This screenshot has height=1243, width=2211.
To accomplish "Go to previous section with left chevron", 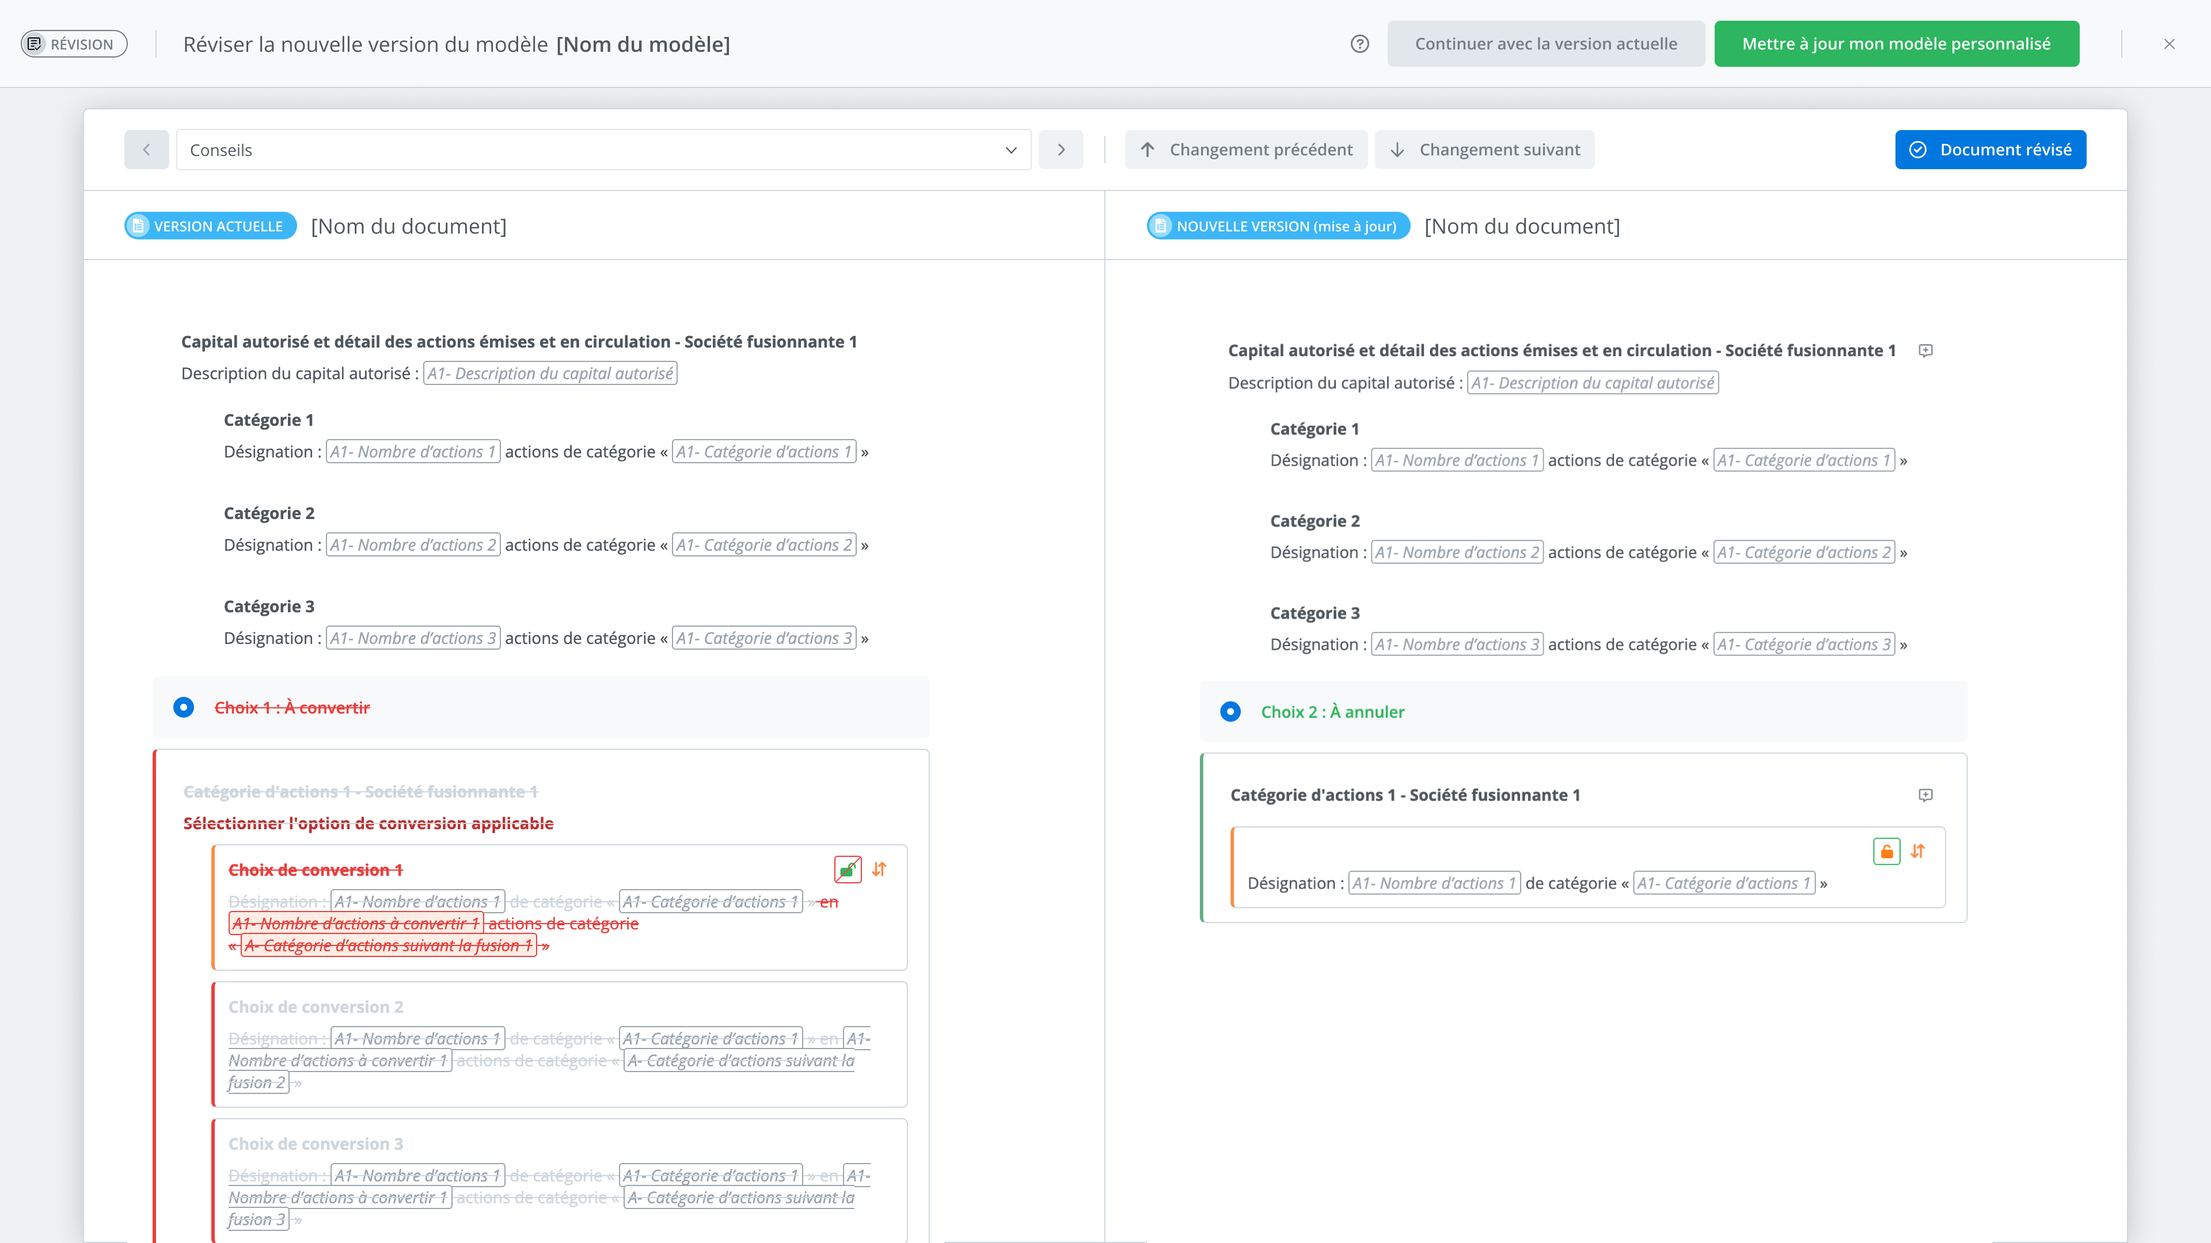I will (147, 150).
